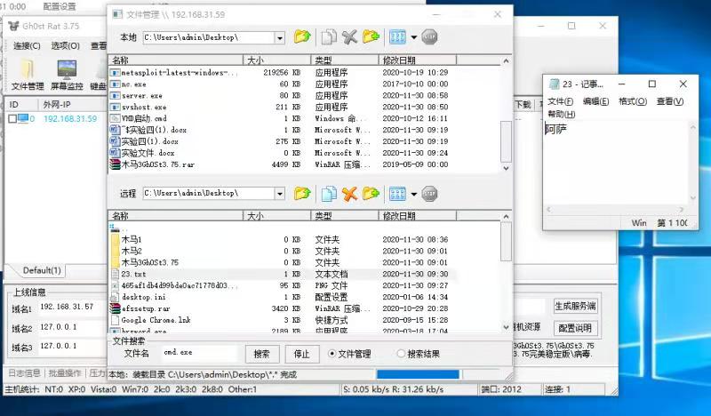This screenshot has height=416, width=711.
Task: Switch to the 日志信息 tab
Action: [x=24, y=373]
